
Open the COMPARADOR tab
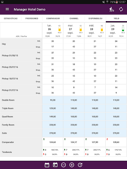point(53,18)
